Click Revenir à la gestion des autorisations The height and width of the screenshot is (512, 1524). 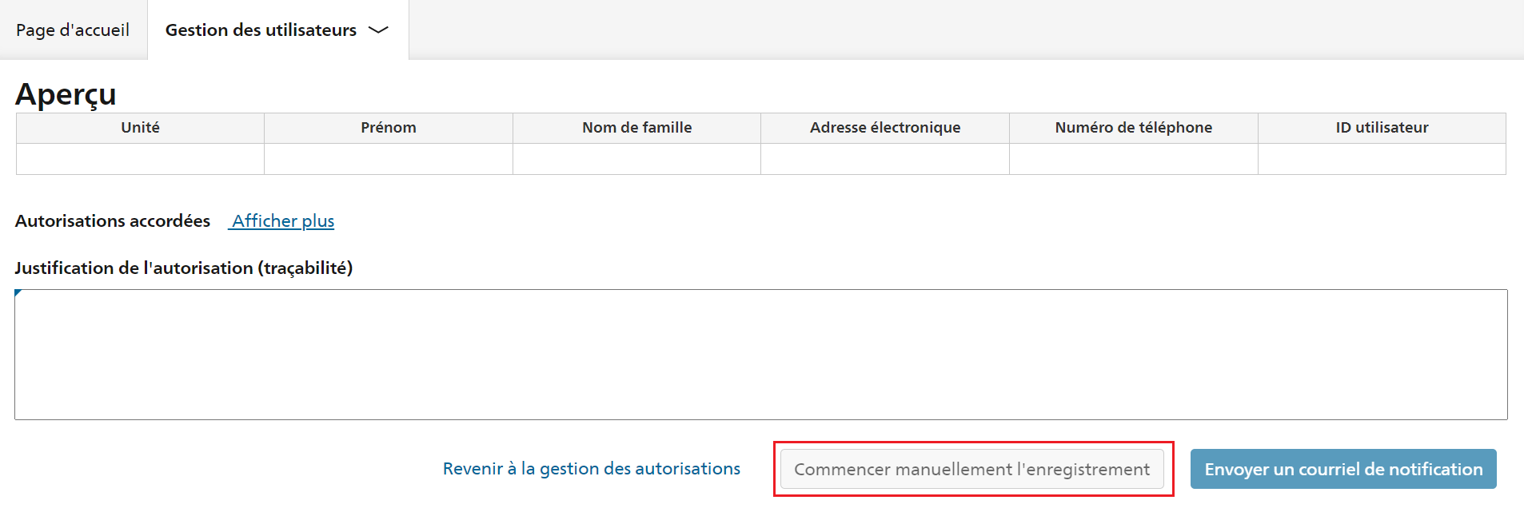[592, 469]
